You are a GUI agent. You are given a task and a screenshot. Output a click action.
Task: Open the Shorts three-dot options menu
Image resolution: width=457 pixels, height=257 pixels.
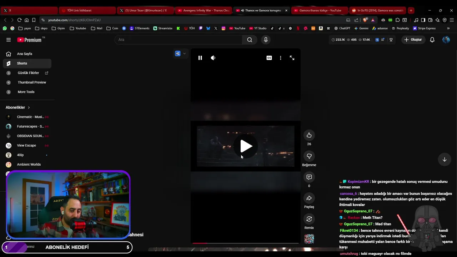click(281, 58)
